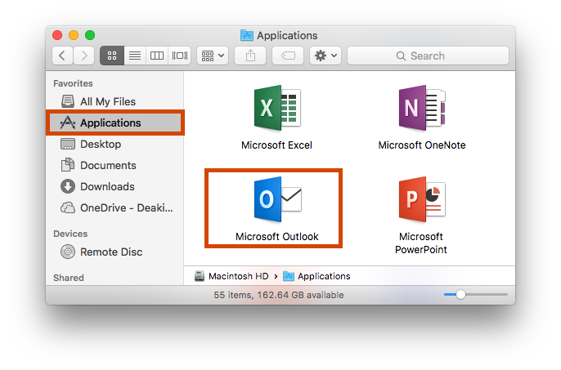Image resolution: width=561 pixels, height=370 pixels.
Task: Adjust the icon size slider
Action: coord(461,295)
